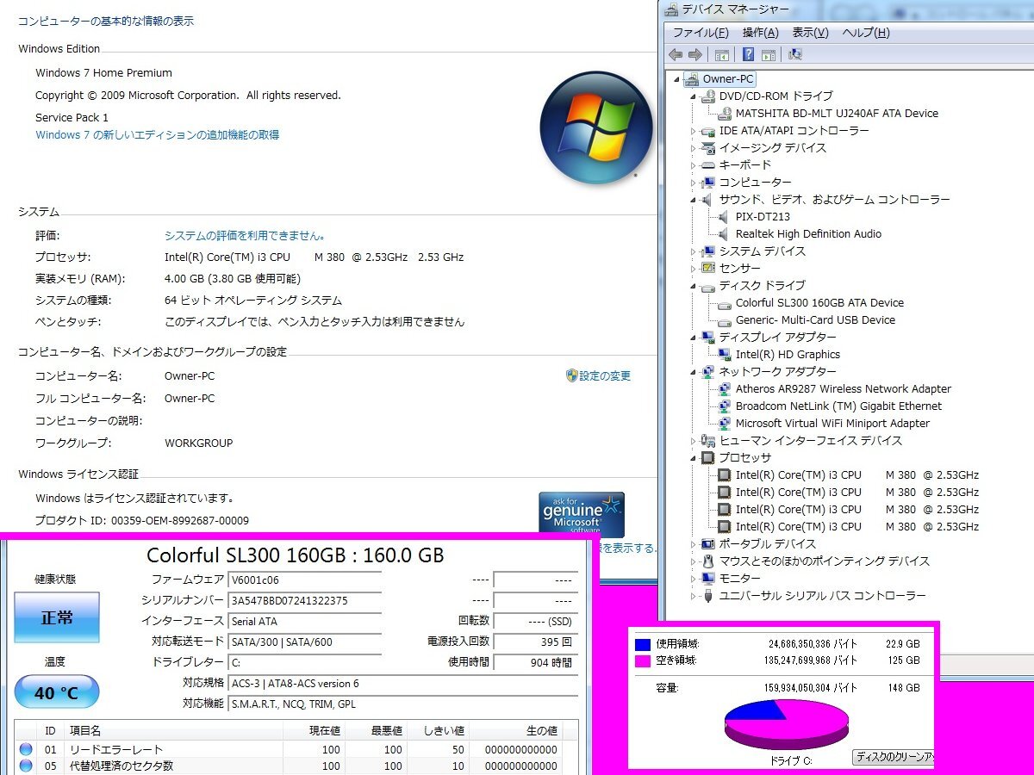Click the show/hide action pane toolbar icon
The height and width of the screenshot is (775, 1034).
coord(768,54)
